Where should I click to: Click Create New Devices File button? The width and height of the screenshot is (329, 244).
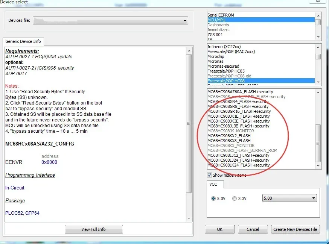[x=295, y=229]
